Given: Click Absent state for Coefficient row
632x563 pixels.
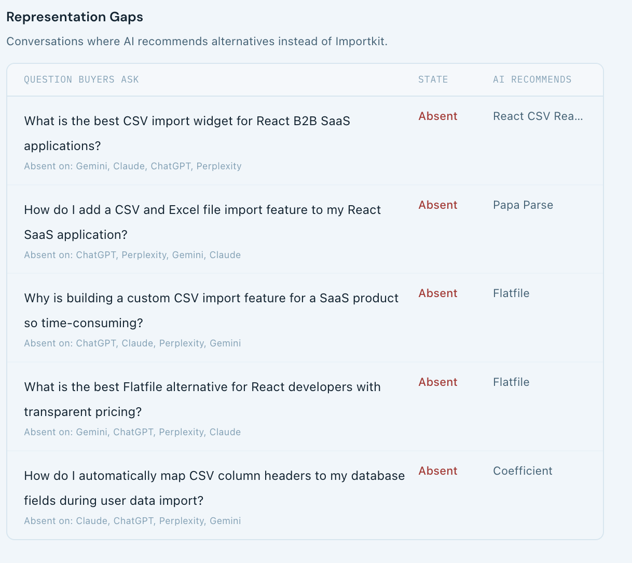Looking at the screenshot, I should point(438,471).
